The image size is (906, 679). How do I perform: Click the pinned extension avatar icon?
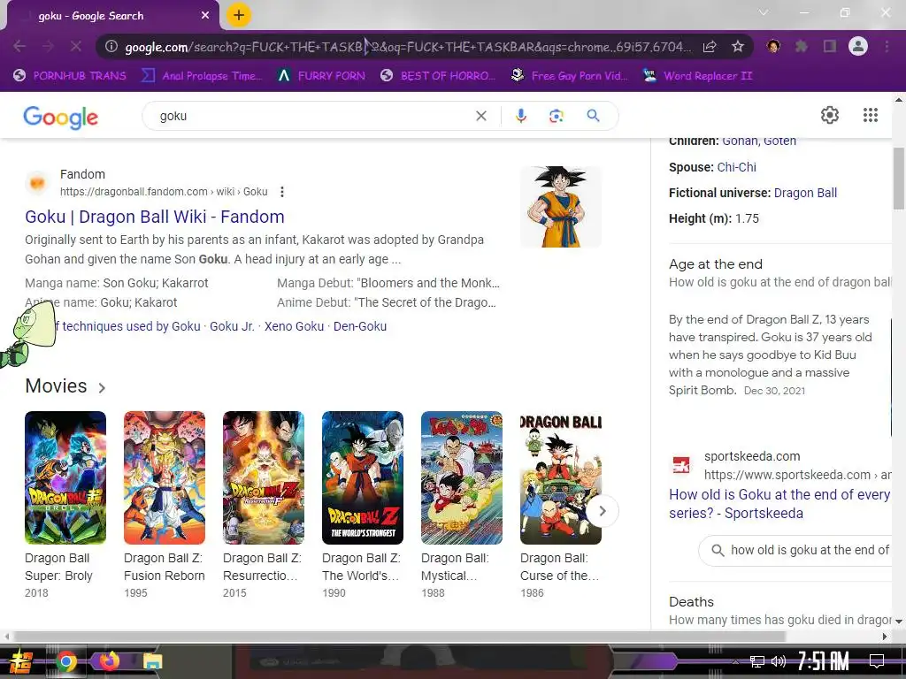pos(773,46)
